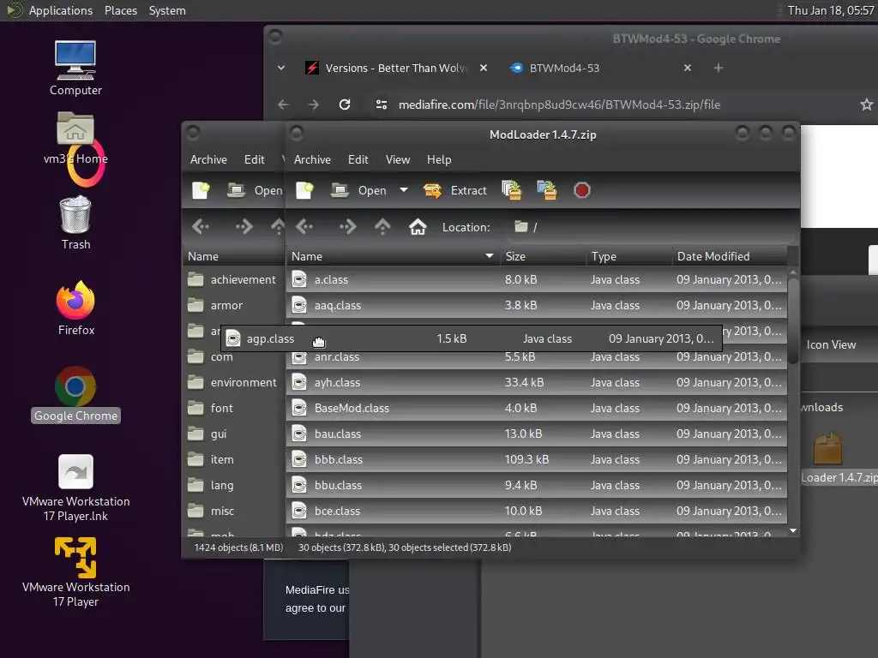
Task: Open Computer desktop icon
Action: (x=75, y=69)
